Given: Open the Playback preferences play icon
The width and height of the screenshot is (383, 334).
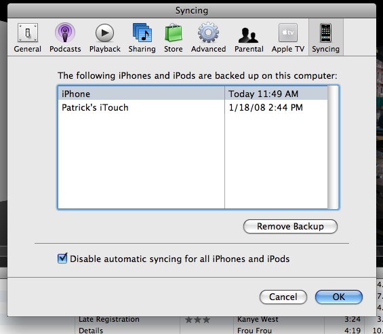Looking at the screenshot, I should coord(104,33).
